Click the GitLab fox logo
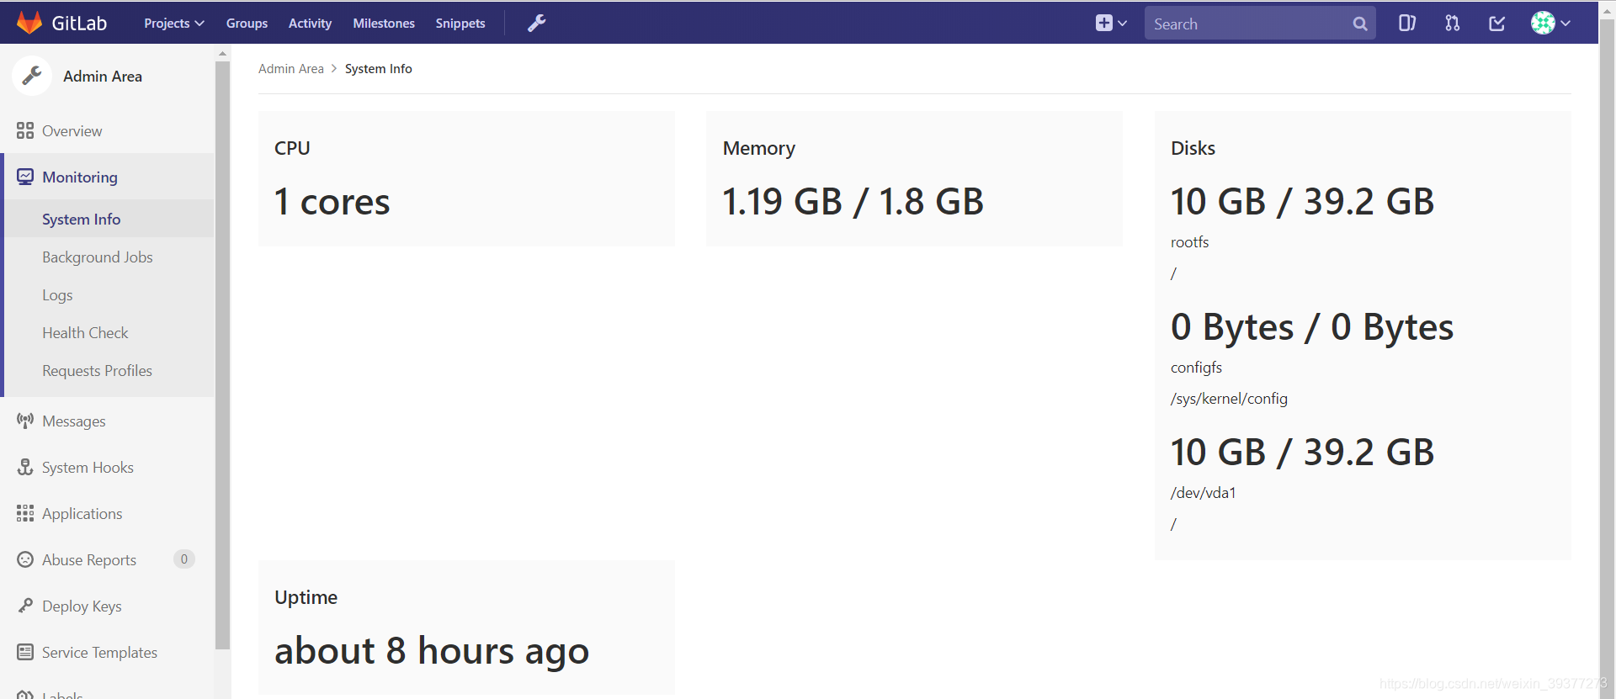Image resolution: width=1616 pixels, height=699 pixels. click(x=29, y=23)
